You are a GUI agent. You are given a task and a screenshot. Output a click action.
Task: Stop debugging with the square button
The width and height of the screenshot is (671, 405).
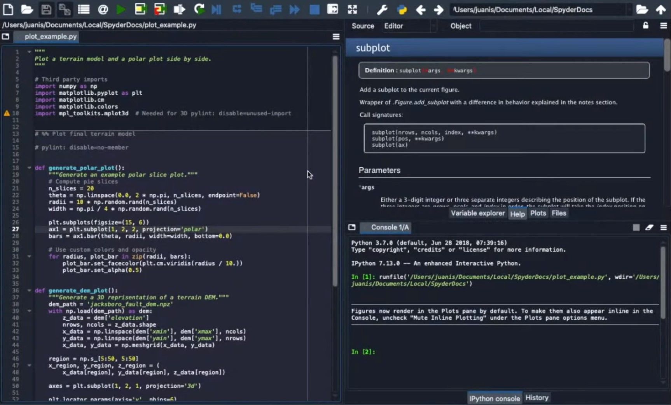click(x=314, y=9)
